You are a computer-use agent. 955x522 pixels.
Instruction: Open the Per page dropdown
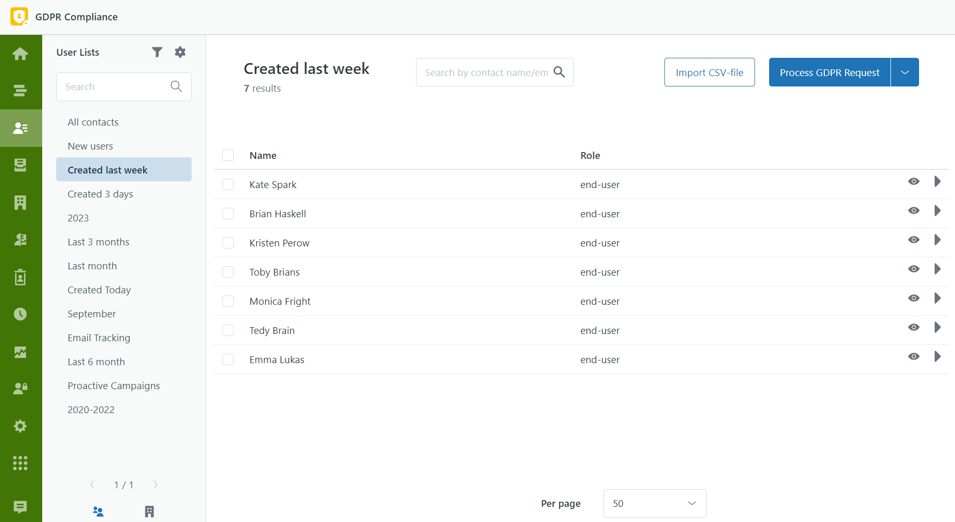point(654,503)
